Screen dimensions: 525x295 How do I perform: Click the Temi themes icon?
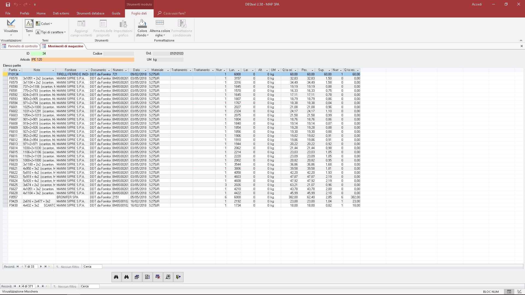[x=29, y=23]
